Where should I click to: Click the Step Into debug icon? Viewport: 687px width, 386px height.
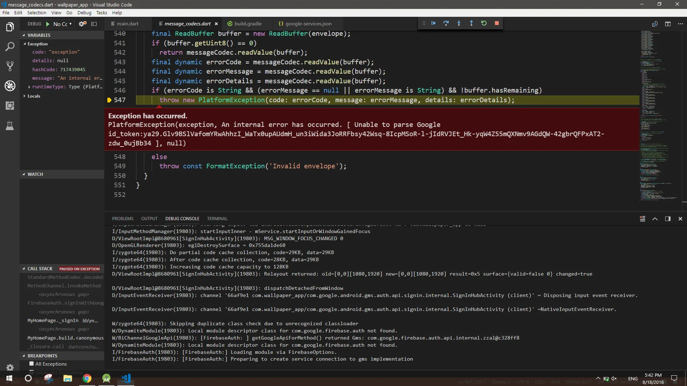[459, 23]
